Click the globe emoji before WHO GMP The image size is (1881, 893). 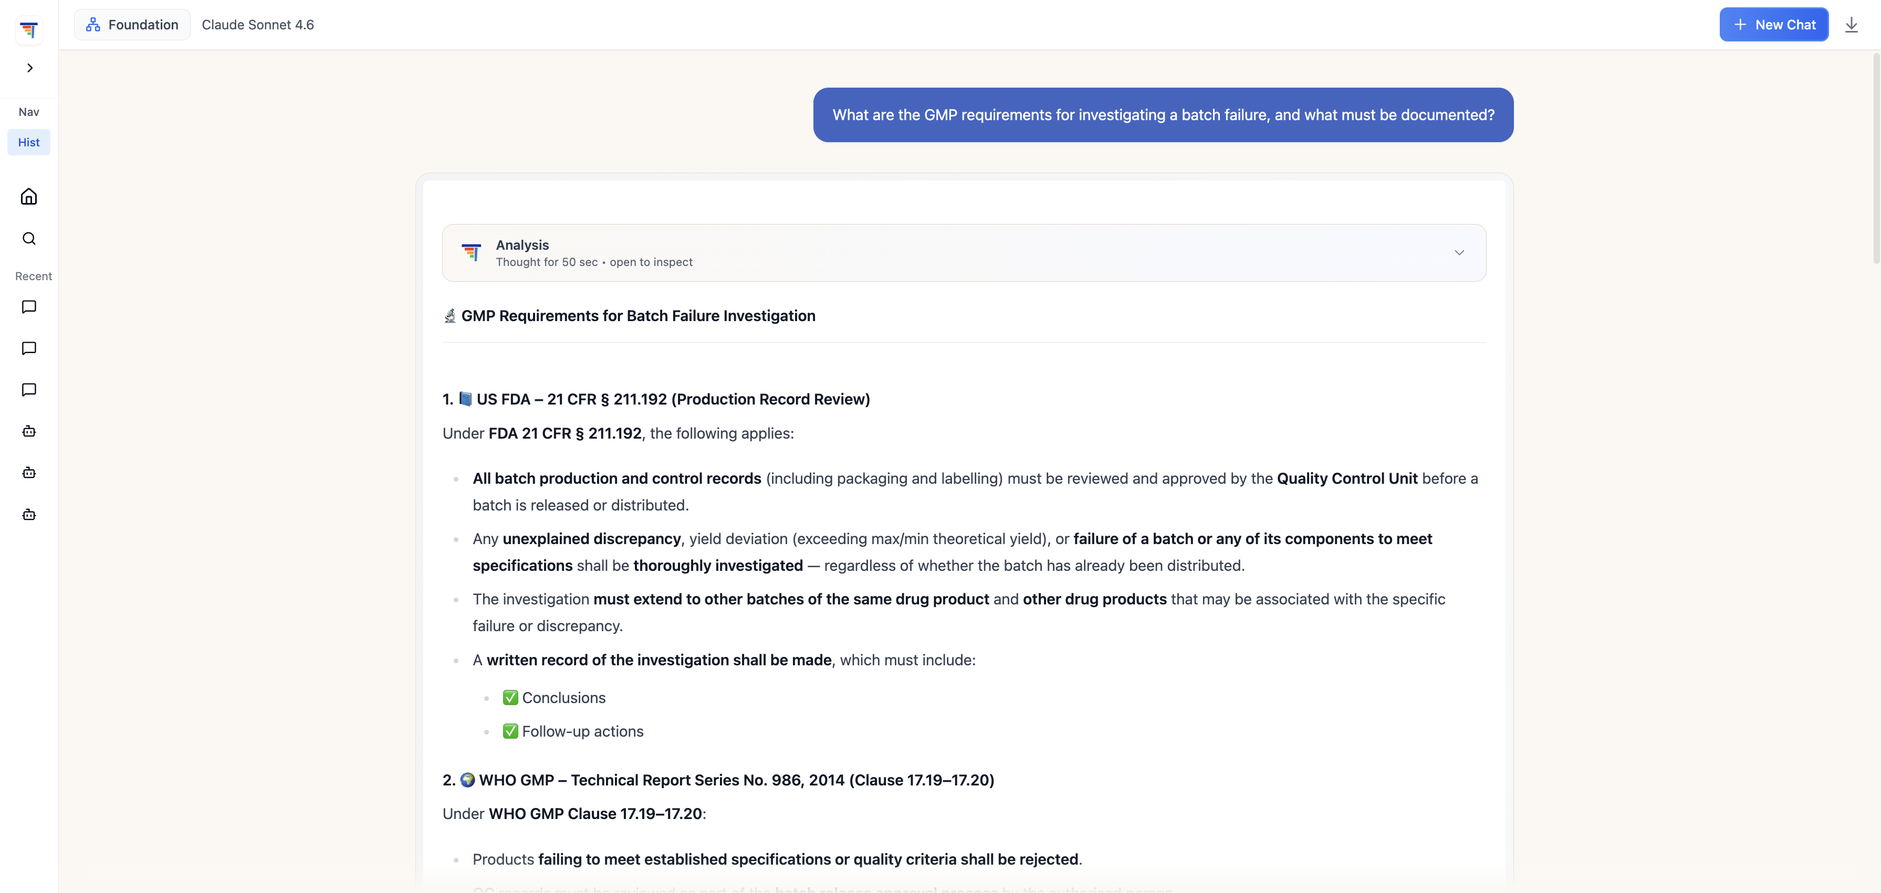click(x=468, y=780)
